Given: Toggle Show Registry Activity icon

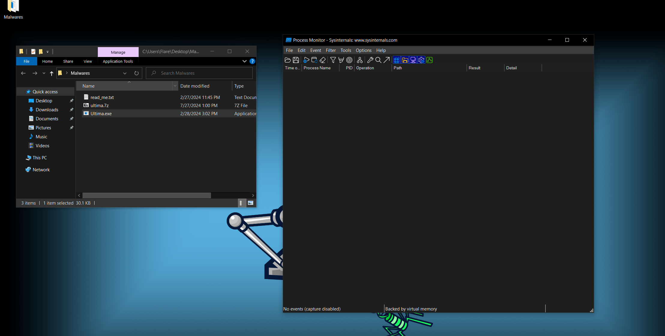Looking at the screenshot, I should pyautogui.click(x=397, y=60).
